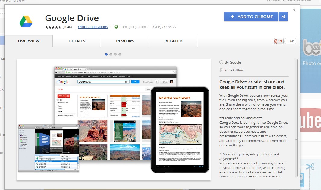Click the Google Drive screenshot preview
This screenshot has width=321, height=190.
[x=113, y=120]
